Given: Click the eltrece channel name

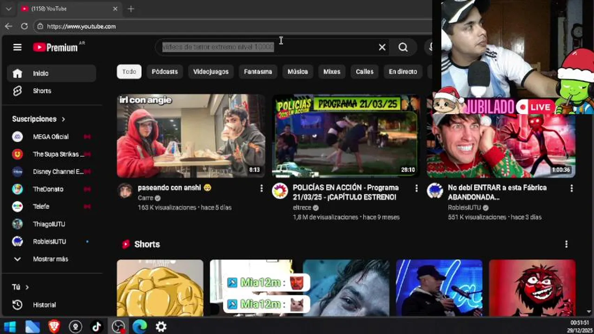Looking at the screenshot, I should pos(302,208).
